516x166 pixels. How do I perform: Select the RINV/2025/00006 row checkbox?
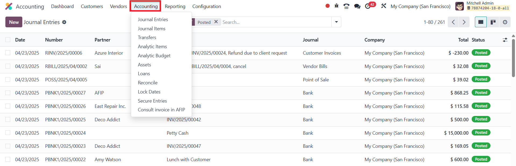(8, 53)
